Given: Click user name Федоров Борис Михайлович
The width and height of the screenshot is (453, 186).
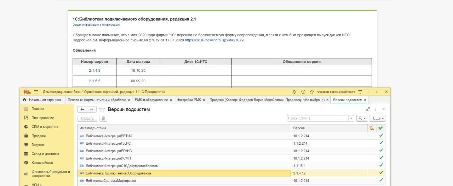Looking at the screenshot, I should click(336, 92).
